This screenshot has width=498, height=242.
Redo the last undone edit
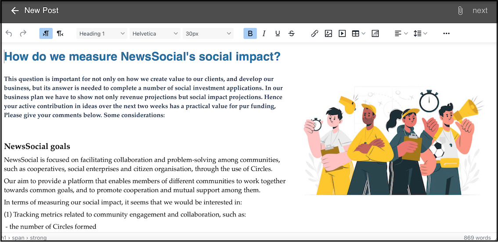(23, 33)
